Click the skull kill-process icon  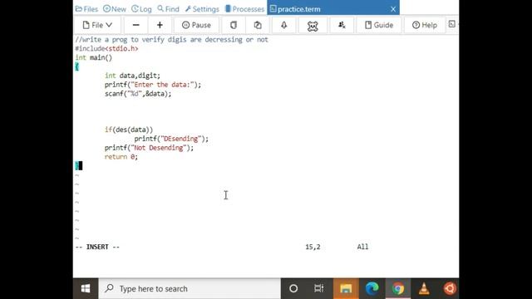313,26
